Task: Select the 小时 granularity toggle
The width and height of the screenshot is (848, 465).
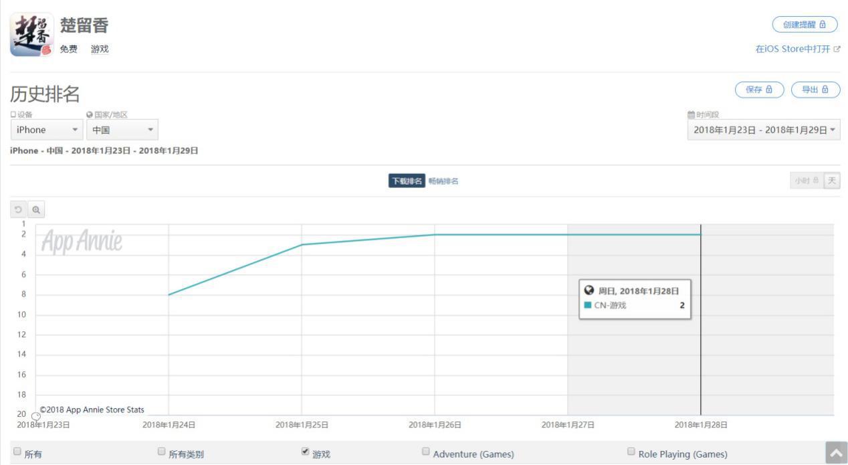Action: [805, 181]
